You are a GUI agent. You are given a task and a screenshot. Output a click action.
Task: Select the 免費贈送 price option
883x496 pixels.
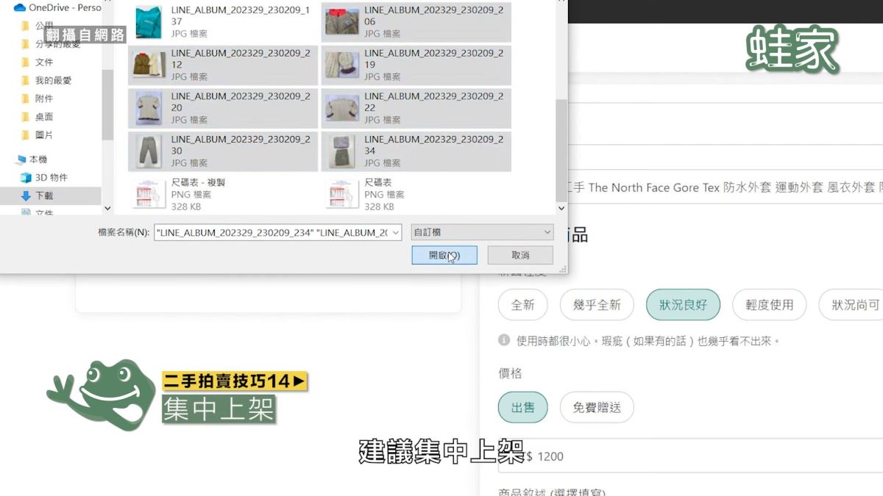click(597, 407)
